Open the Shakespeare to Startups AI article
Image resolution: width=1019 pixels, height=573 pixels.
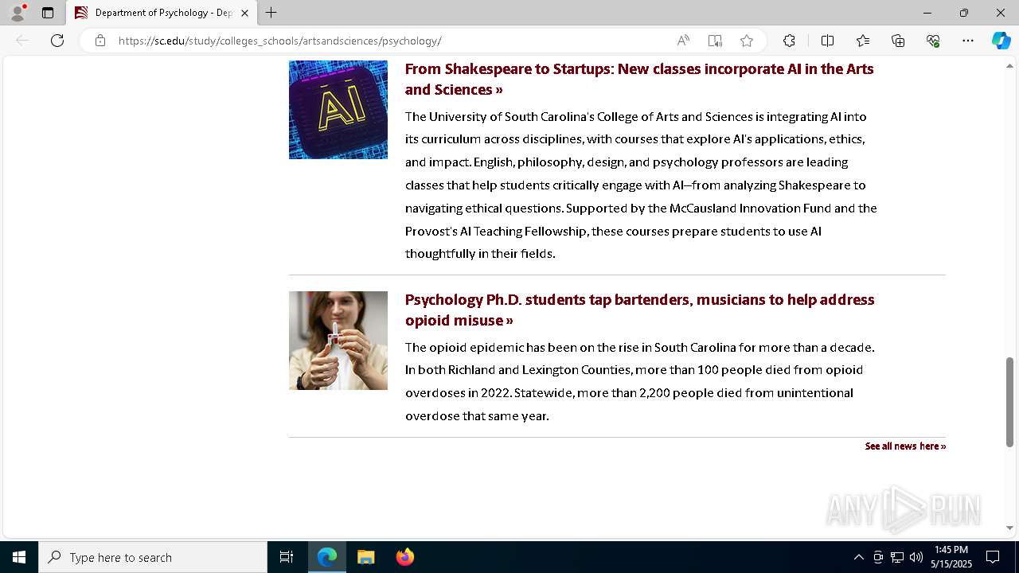click(639, 79)
